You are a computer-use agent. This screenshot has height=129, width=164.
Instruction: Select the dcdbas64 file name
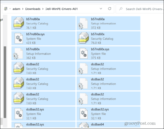[97, 124]
